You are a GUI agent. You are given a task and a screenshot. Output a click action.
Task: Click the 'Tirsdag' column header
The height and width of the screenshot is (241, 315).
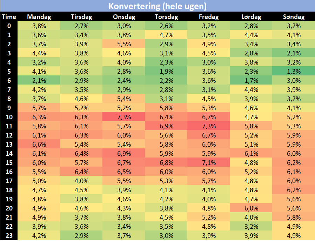81,16
